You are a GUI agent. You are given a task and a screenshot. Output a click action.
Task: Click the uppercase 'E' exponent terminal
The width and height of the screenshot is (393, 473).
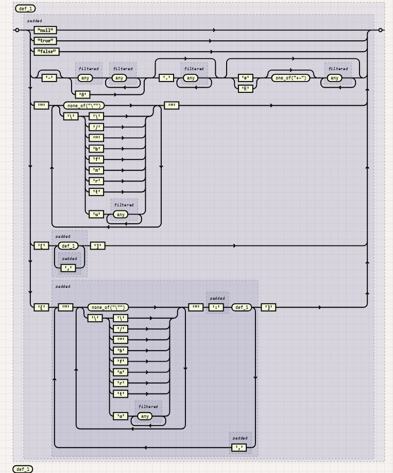(x=246, y=89)
